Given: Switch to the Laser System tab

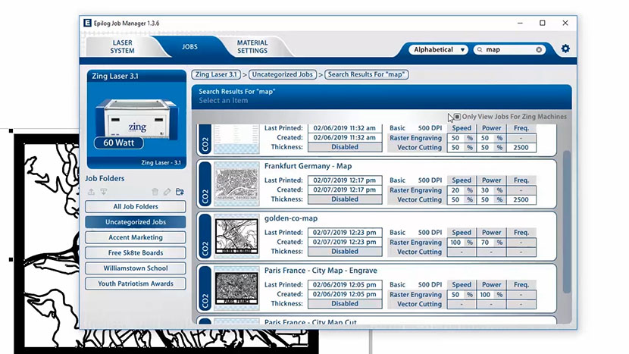Looking at the screenshot, I should pyautogui.click(x=122, y=47).
